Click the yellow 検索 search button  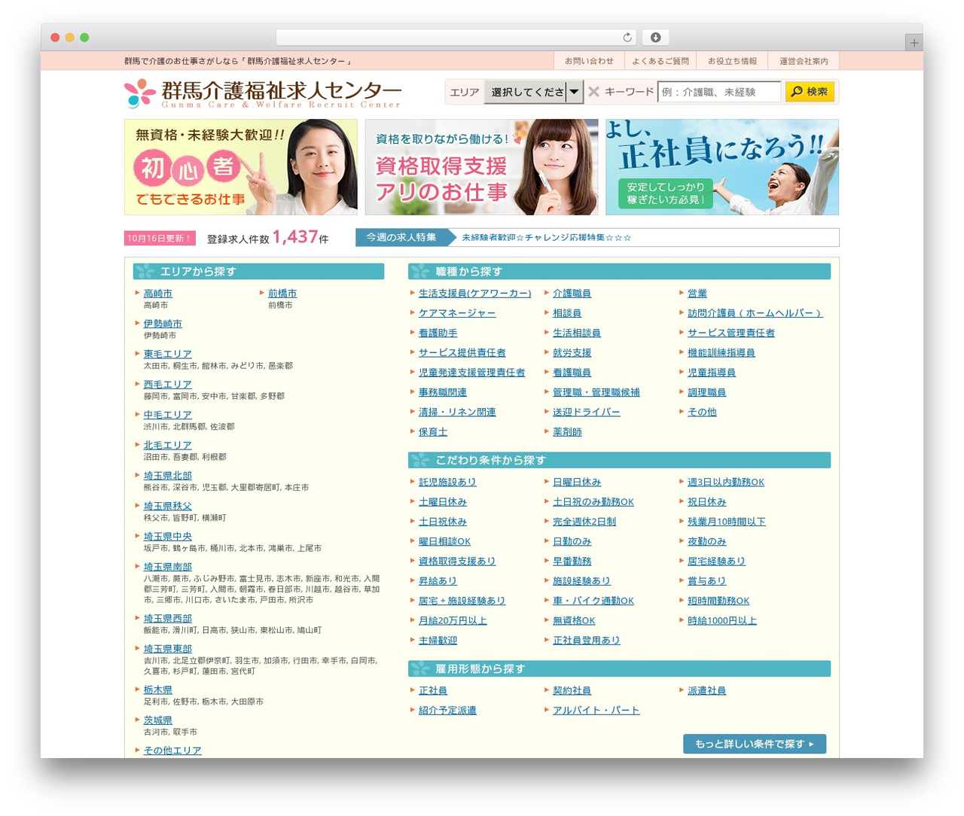810,92
